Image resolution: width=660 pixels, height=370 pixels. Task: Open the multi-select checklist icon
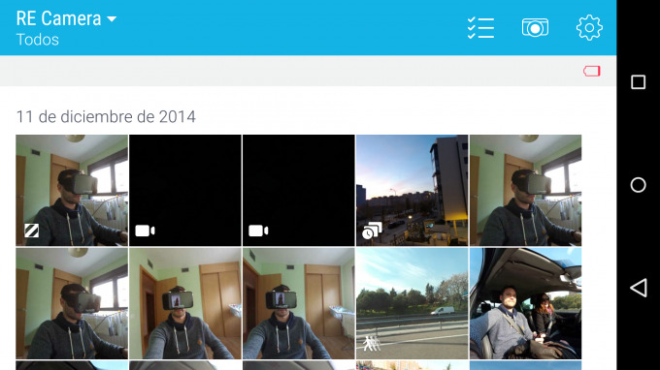(x=480, y=28)
